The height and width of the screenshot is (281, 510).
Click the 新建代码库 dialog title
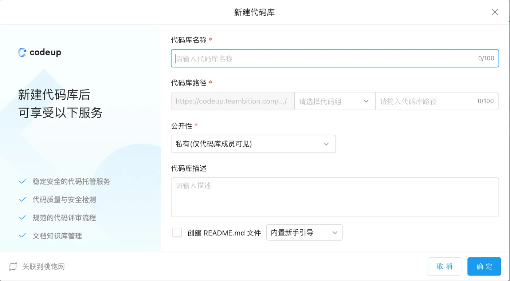coord(254,12)
